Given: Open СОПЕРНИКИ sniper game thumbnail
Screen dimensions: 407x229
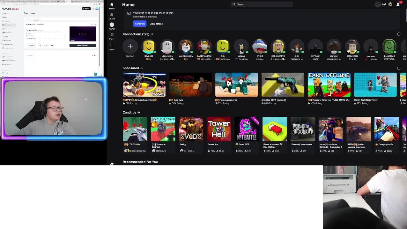Looking at the screenshot, I should tap(135, 129).
